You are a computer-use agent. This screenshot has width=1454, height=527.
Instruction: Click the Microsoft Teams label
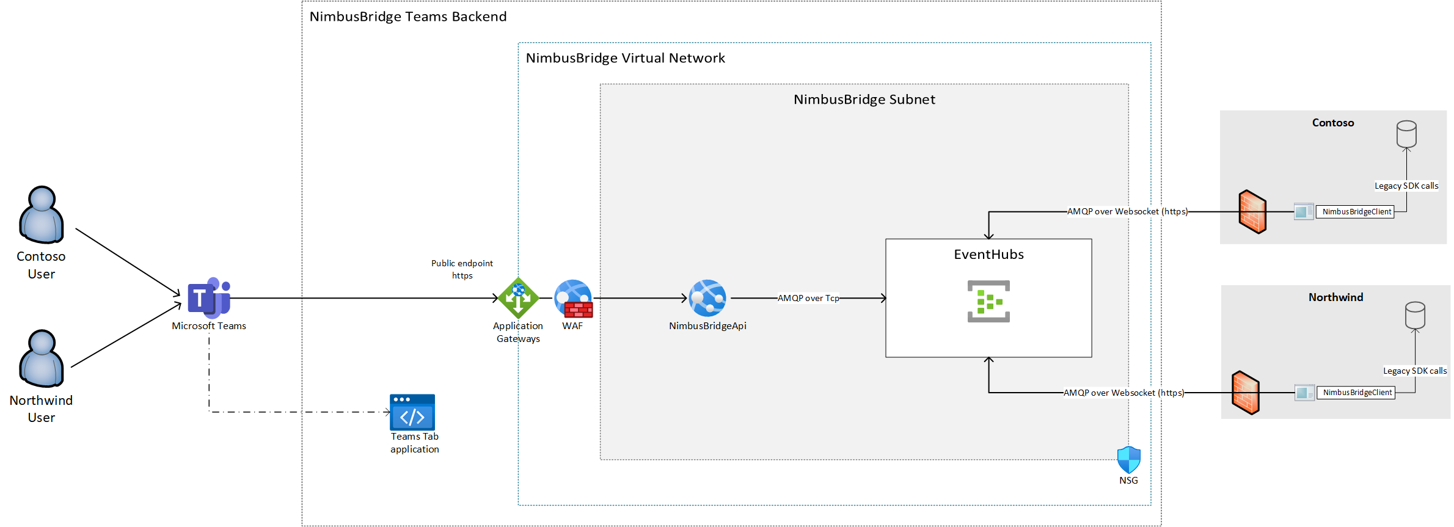209,326
